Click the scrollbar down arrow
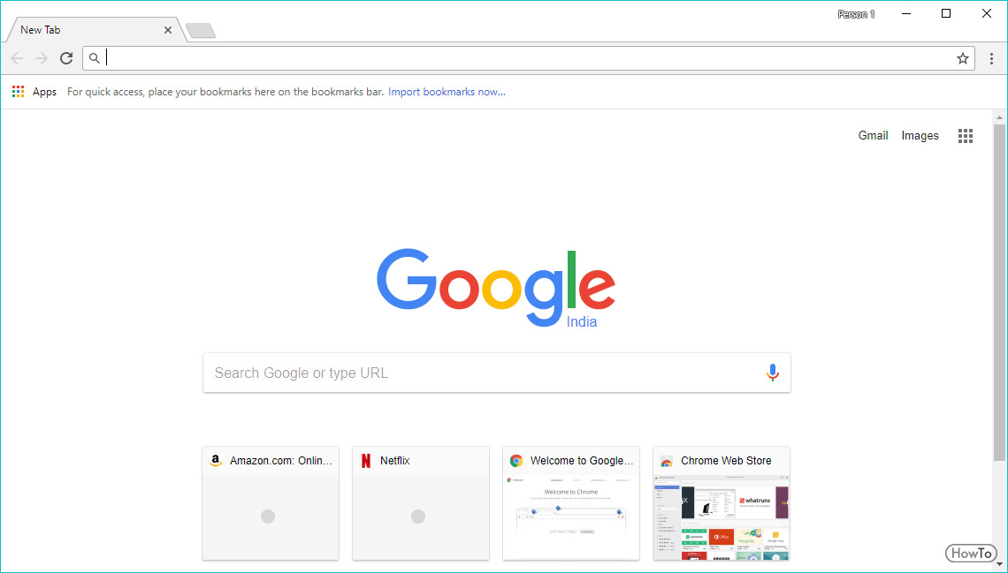The width and height of the screenshot is (1008, 573). 999,565
